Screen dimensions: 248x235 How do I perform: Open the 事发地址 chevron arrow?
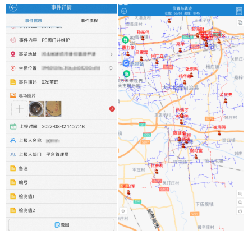[x=112, y=54]
